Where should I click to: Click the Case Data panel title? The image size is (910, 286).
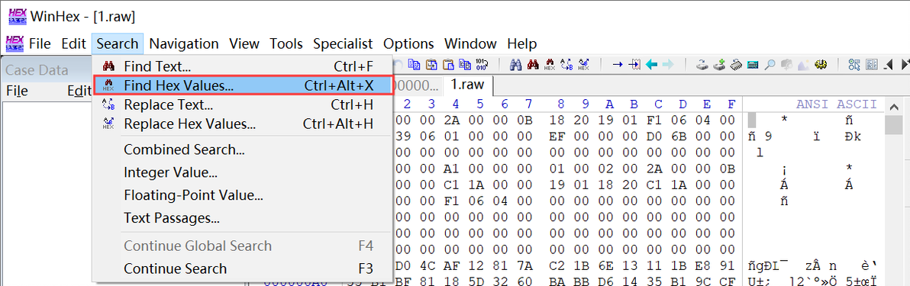click(x=37, y=70)
